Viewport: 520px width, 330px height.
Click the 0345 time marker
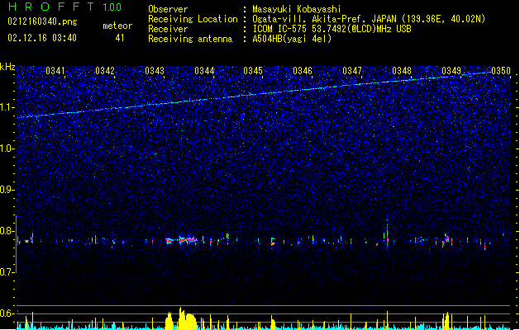pyautogui.click(x=253, y=71)
